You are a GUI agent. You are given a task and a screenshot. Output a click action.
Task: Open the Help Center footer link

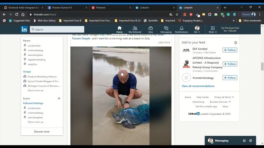203,97
